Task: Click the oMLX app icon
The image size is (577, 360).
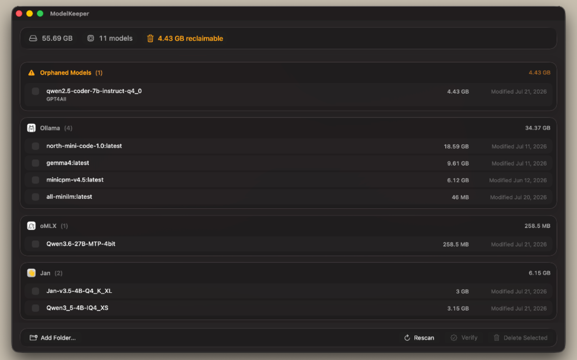Action: (31, 226)
